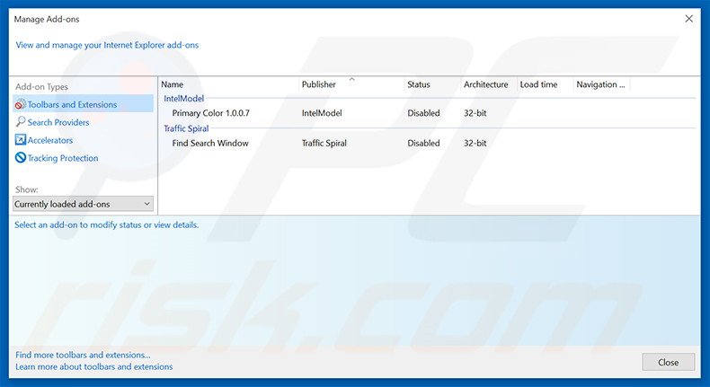Click the Accelerators icon

(x=21, y=140)
